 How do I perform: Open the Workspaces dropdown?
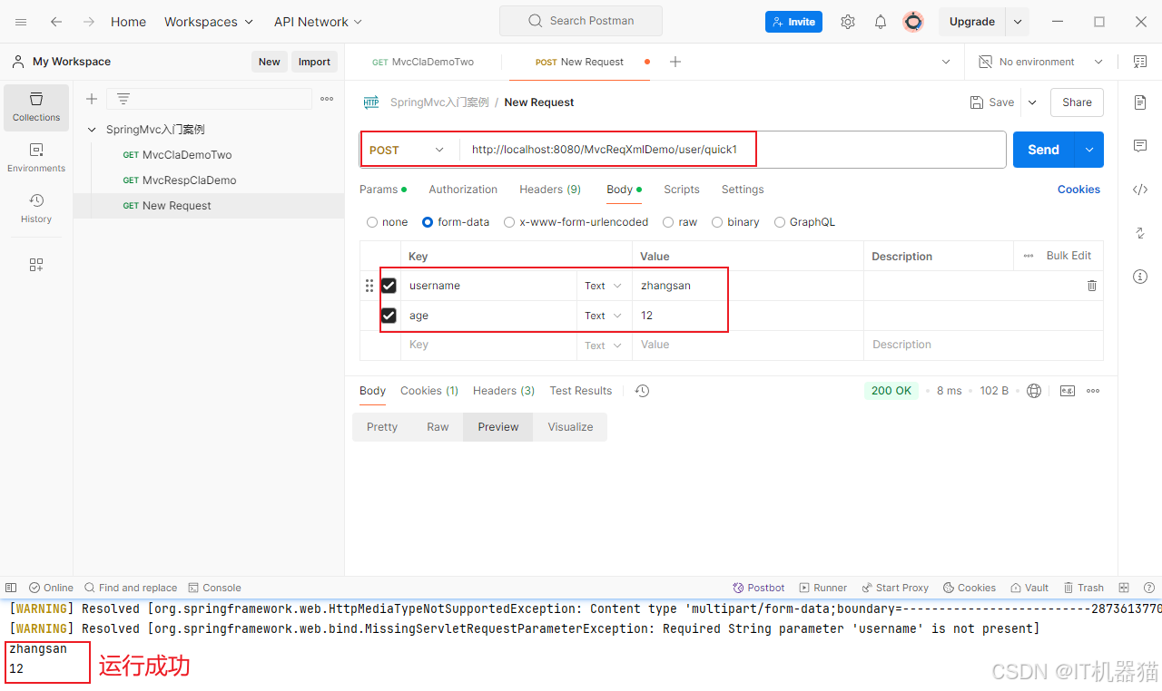(x=210, y=22)
